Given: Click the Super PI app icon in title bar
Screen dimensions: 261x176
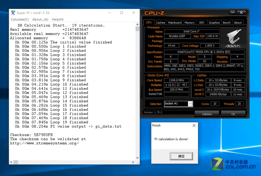Looking at the screenshot, I should coord(13,13).
